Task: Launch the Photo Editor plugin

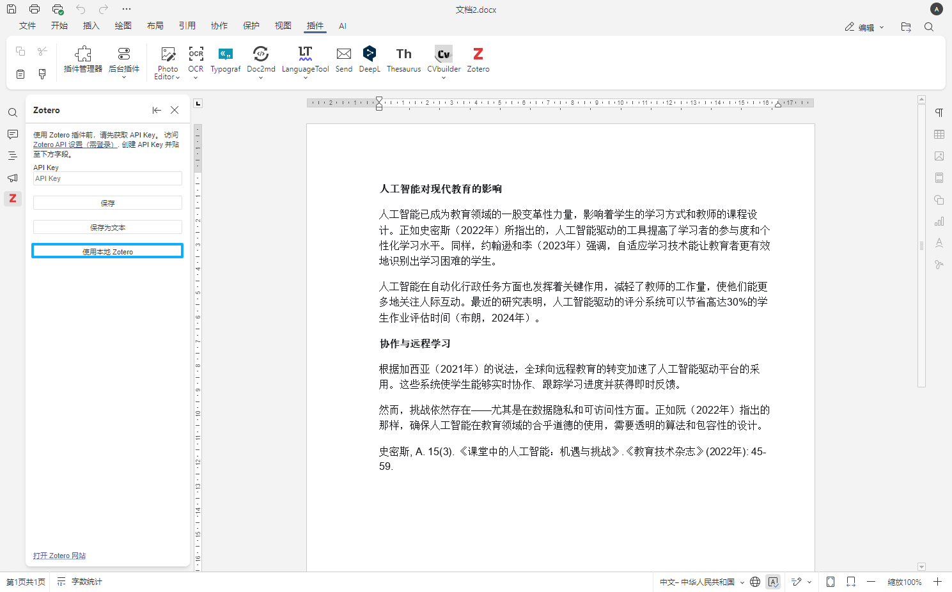Action: point(167,61)
